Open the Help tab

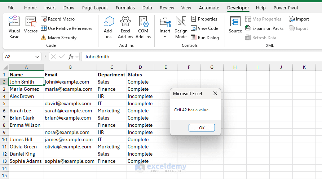point(261,8)
